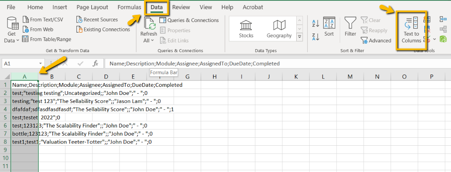
Task: Click the Relationships icon
Action: (443, 29)
